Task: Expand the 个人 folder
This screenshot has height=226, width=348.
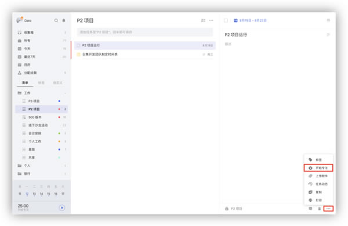Action: click(42, 166)
